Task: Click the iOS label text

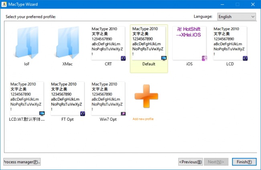Action: coord(190,64)
